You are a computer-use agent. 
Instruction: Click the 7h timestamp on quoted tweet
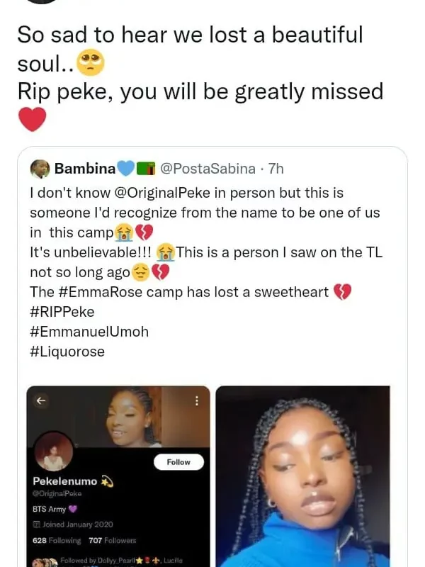click(x=276, y=169)
